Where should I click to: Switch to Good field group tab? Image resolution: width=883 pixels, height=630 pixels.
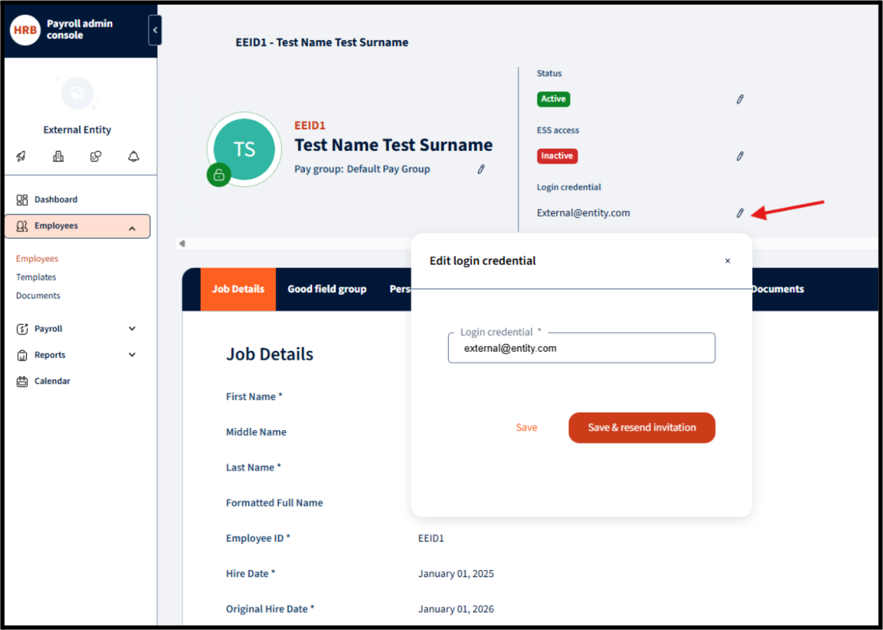[327, 289]
